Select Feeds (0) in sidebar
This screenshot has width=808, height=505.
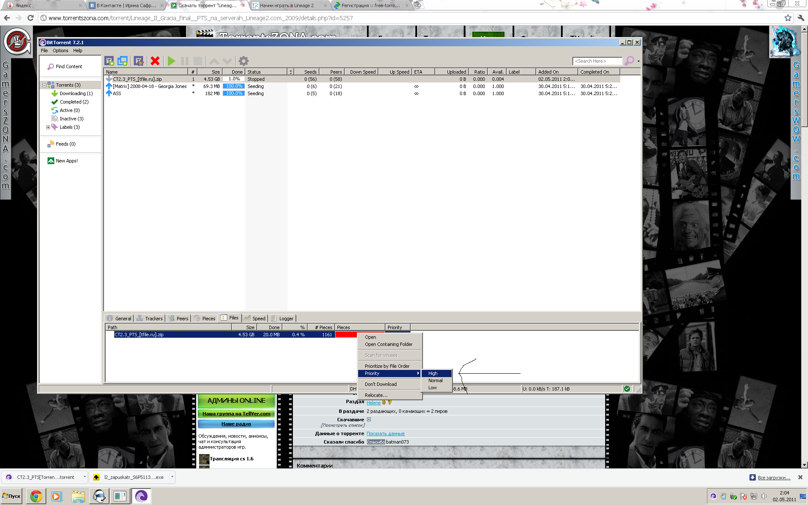point(66,144)
